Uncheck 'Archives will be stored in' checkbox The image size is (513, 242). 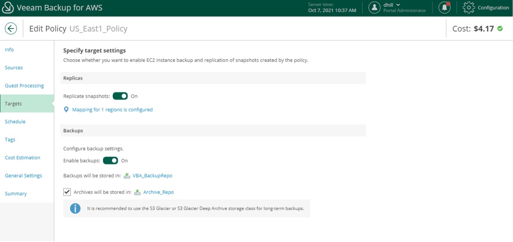coord(67,192)
